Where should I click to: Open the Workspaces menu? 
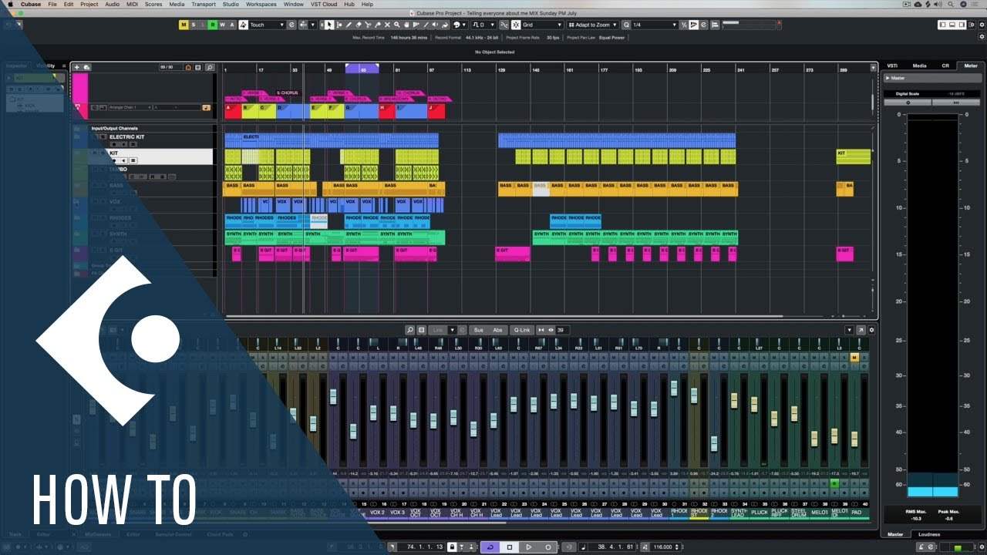point(261,4)
